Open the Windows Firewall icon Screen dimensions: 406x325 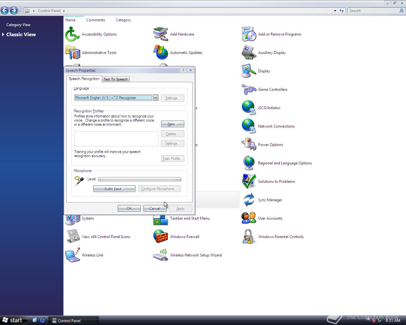[x=160, y=237]
